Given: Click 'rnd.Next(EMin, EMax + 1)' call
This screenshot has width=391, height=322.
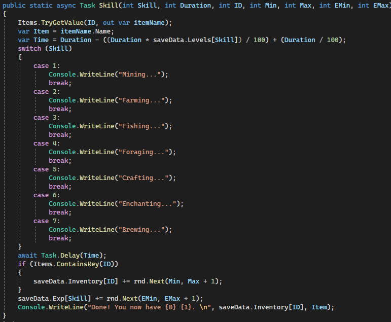Looking at the screenshot, I should tap(153, 299).
